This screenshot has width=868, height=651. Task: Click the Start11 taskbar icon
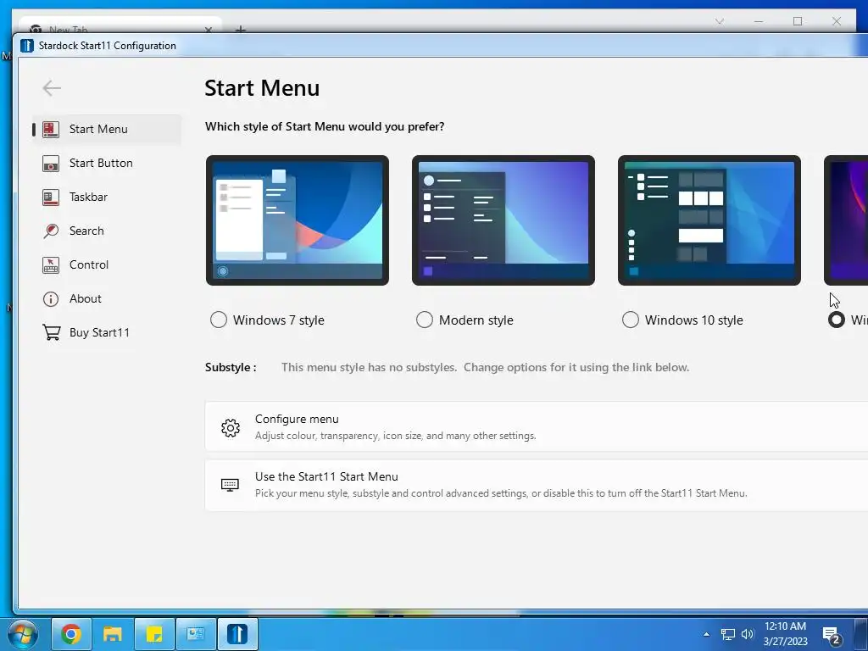pos(237,634)
